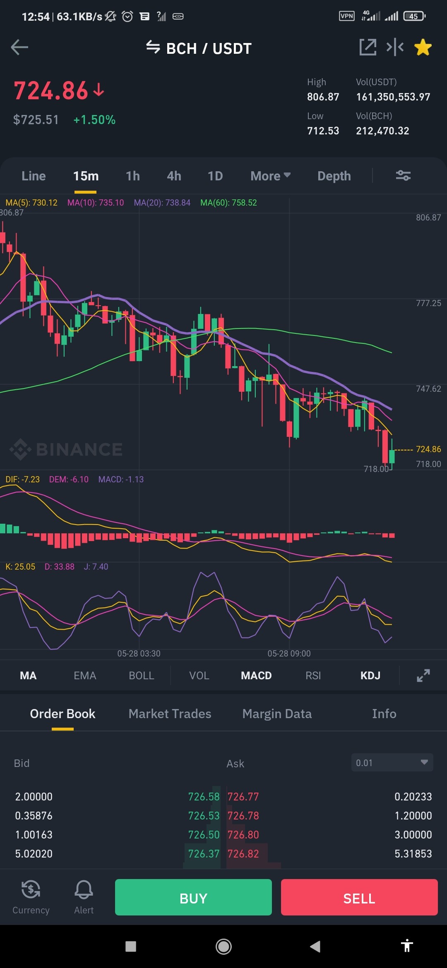Viewport: 447px width, 968px height.
Task: Open the Depth chart view
Action: (x=334, y=176)
